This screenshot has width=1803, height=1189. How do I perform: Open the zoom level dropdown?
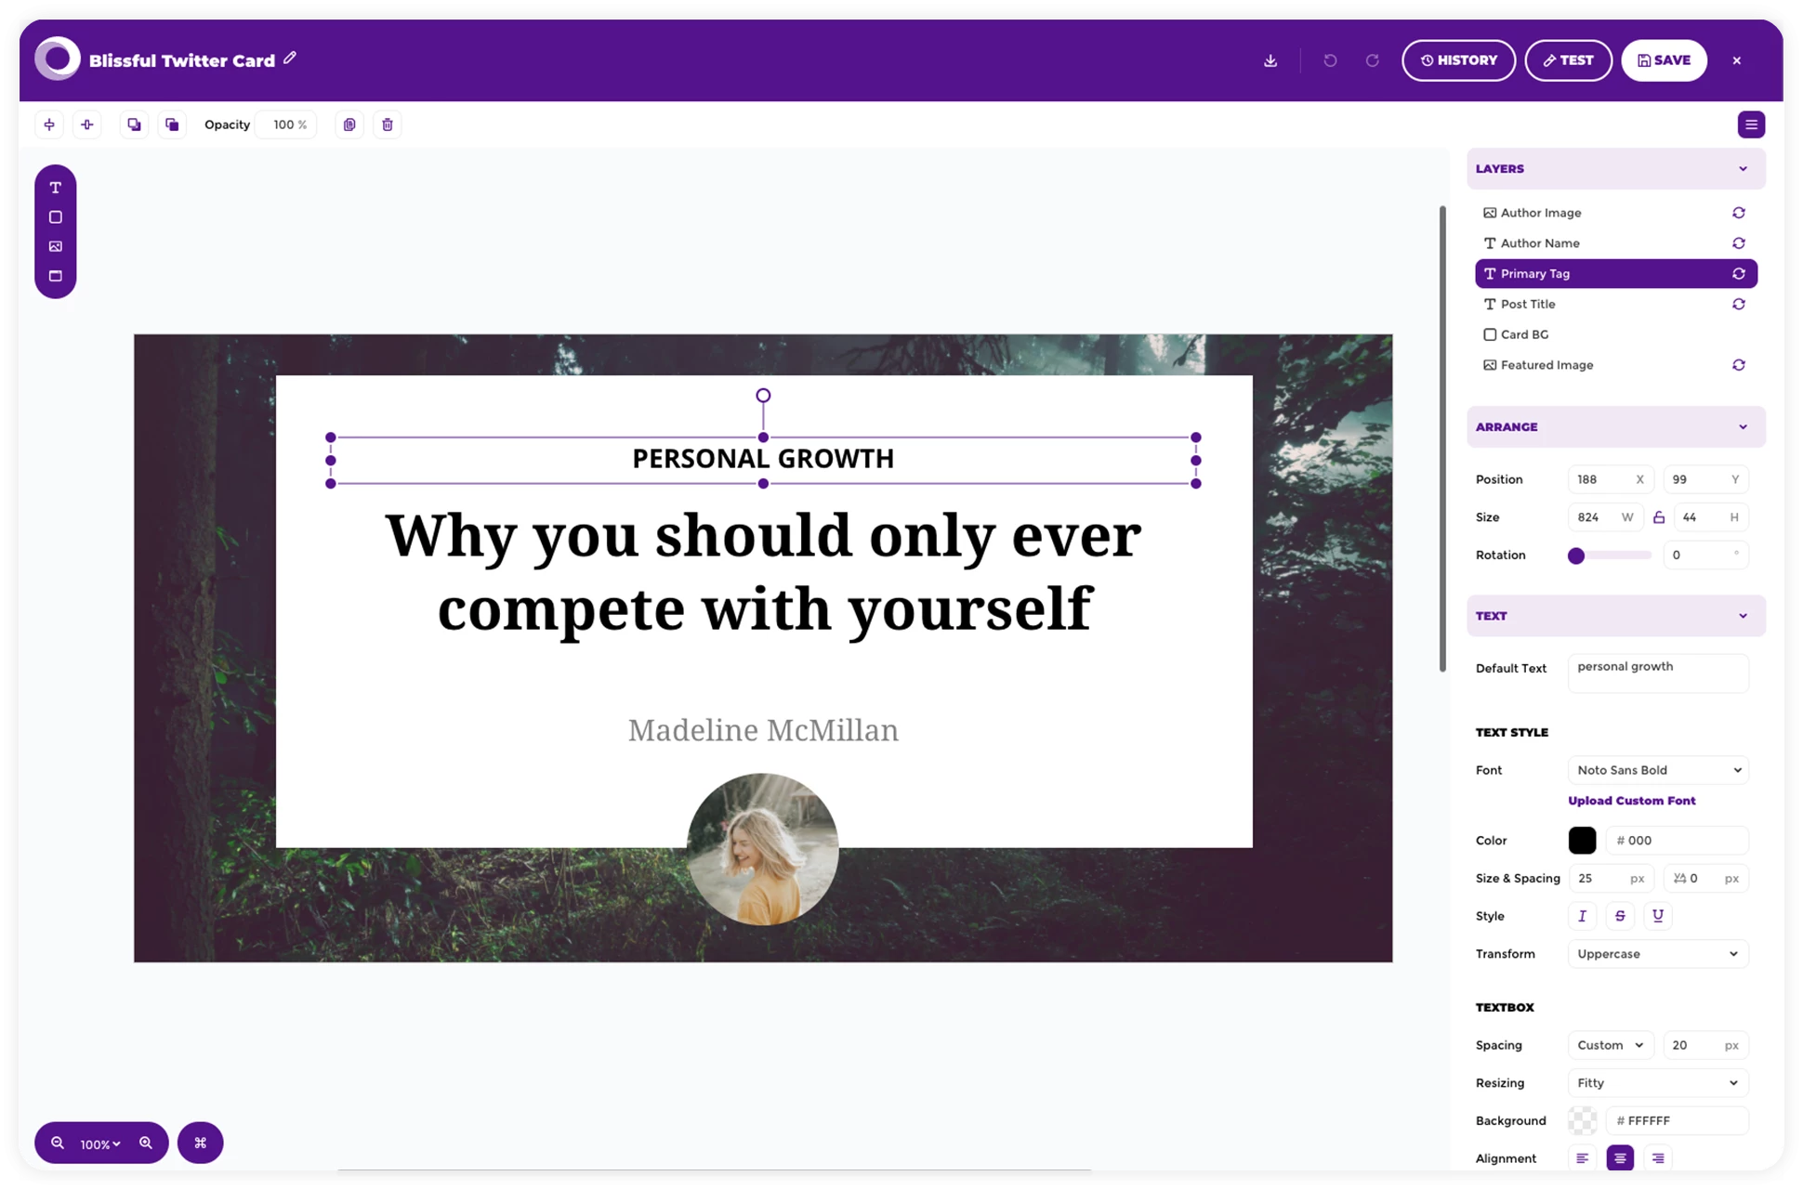coord(100,1144)
